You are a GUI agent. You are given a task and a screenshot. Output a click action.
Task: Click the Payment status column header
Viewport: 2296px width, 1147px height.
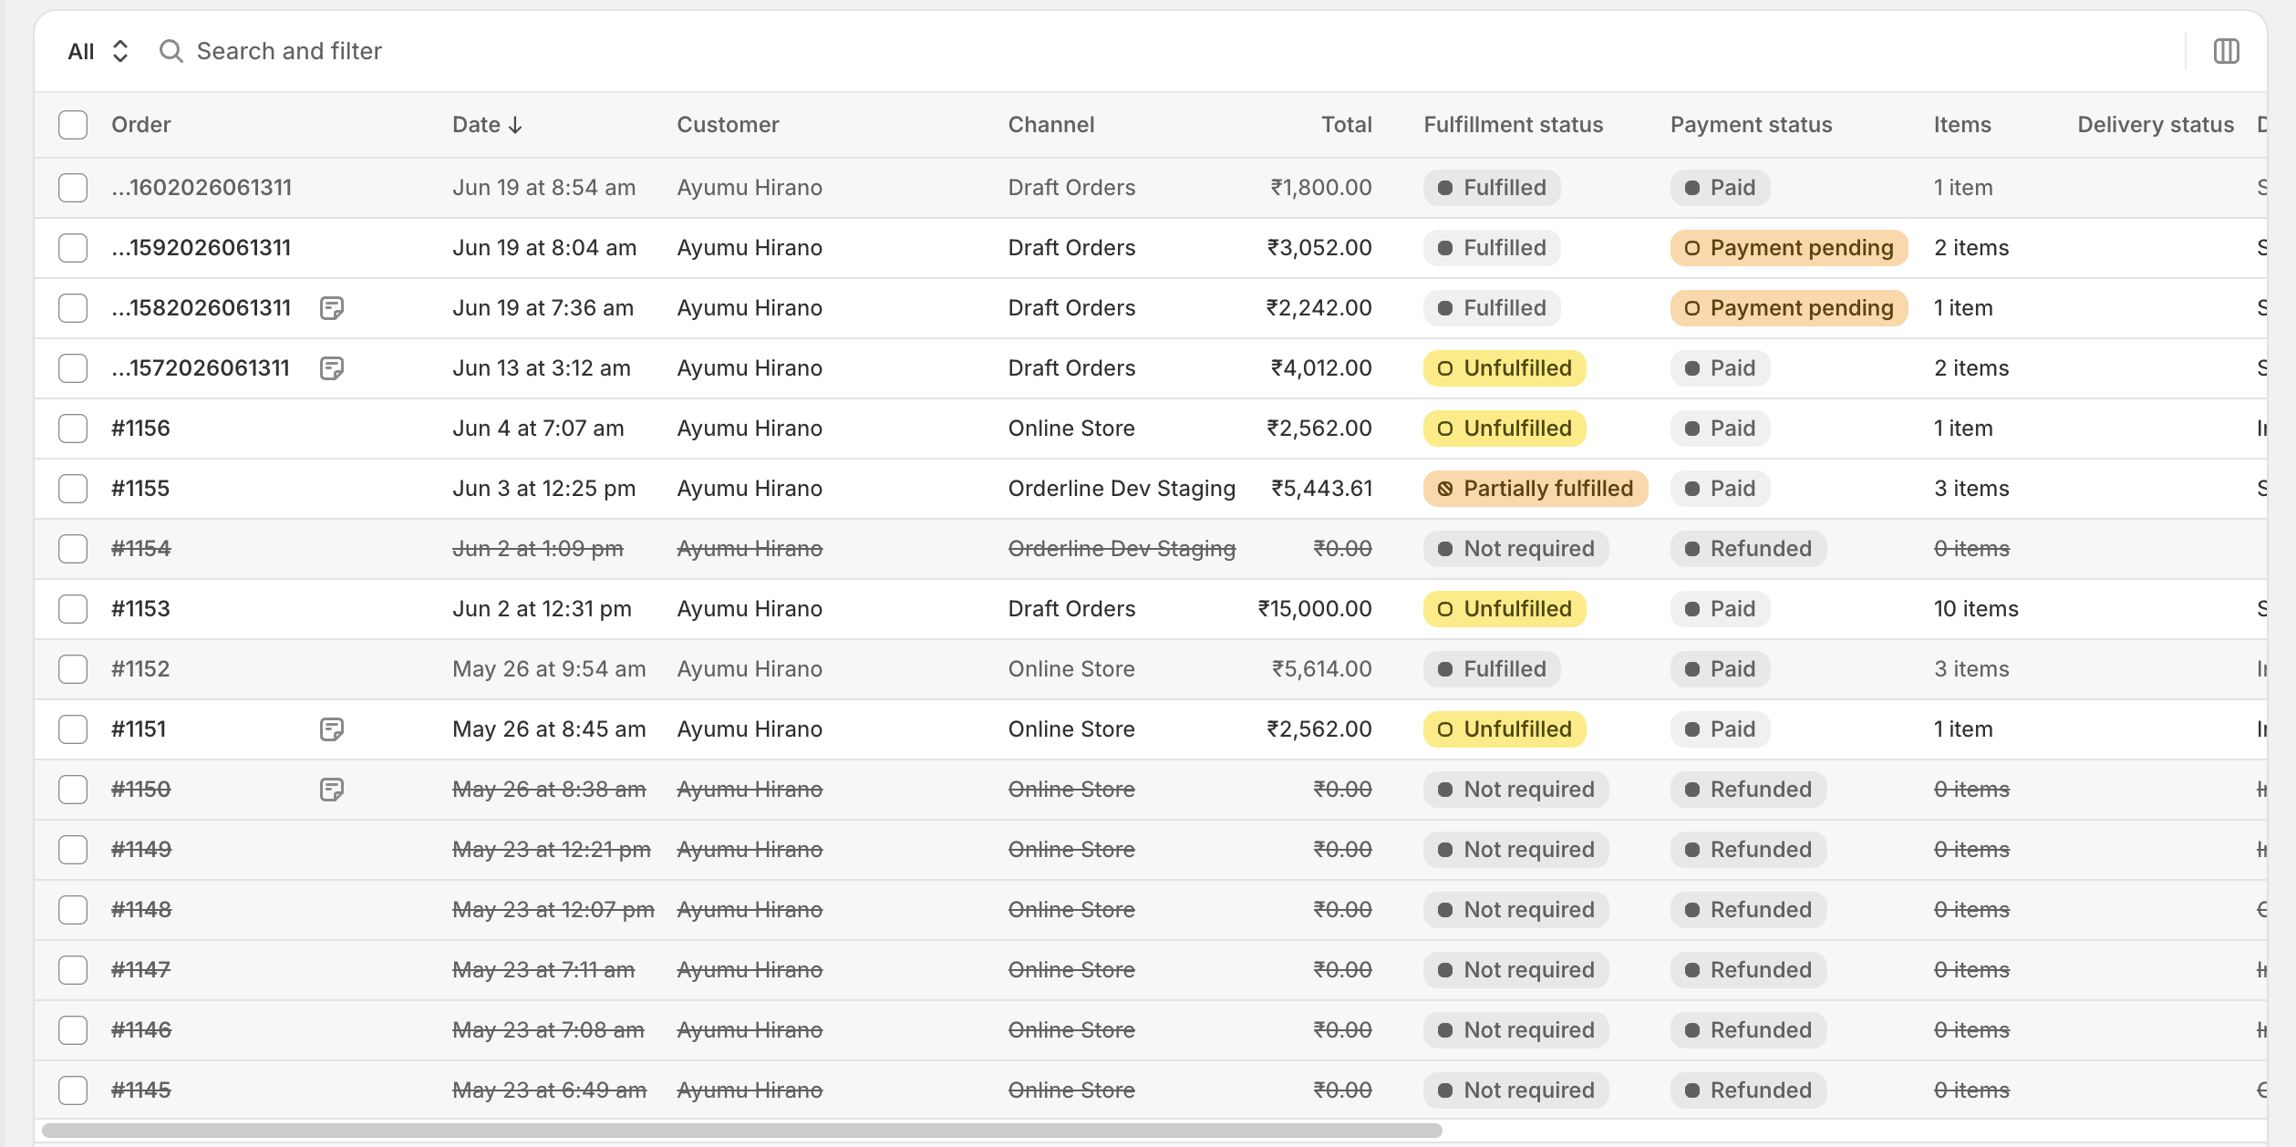pyautogui.click(x=1752, y=125)
